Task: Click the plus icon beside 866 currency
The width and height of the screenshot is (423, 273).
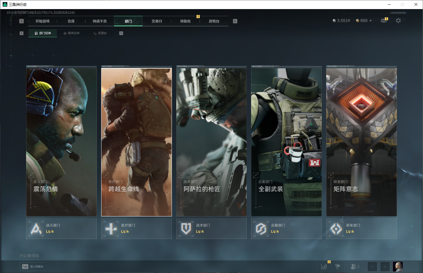Action: tap(370, 21)
